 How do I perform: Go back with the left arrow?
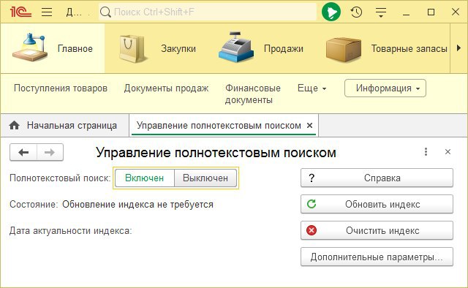(x=23, y=152)
